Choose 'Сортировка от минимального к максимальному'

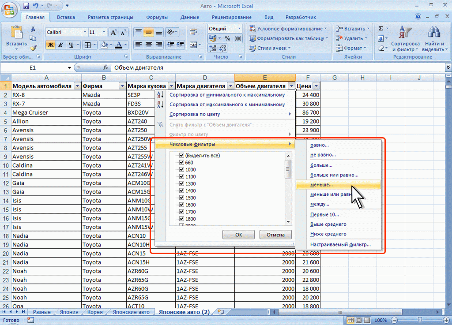[227, 95]
